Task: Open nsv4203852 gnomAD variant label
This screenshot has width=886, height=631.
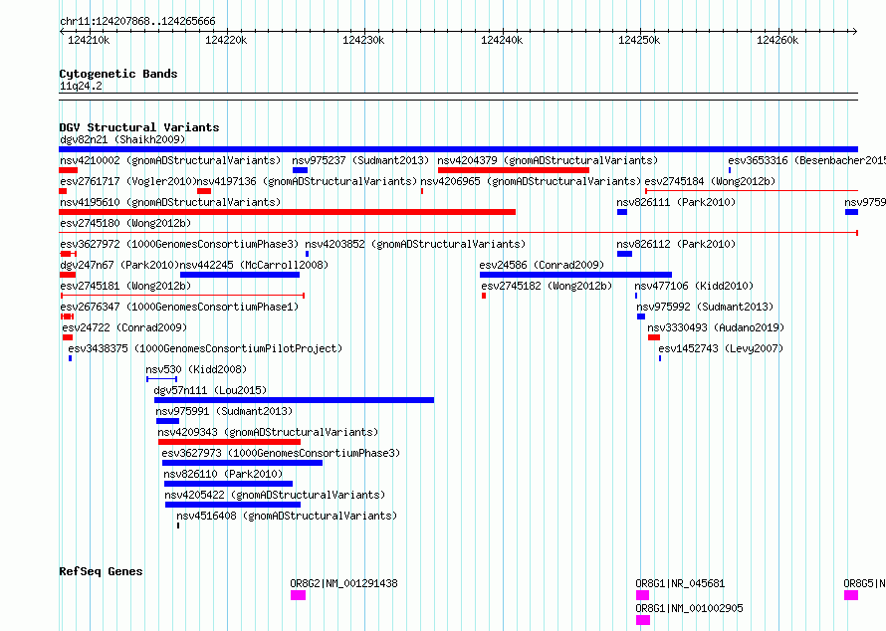Action: pyautogui.click(x=415, y=244)
